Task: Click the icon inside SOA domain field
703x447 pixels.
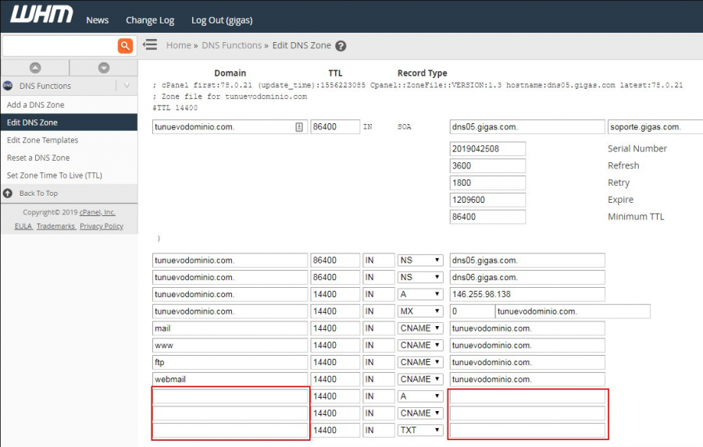Action: click(x=298, y=127)
